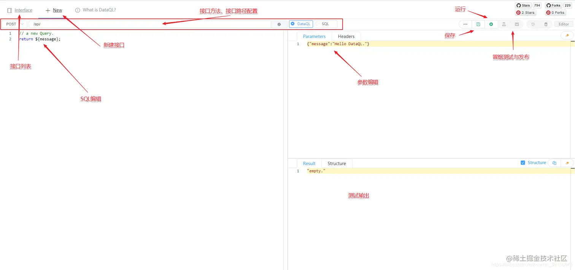Open the What is DataQL? link
The image size is (575, 270).
click(95, 10)
